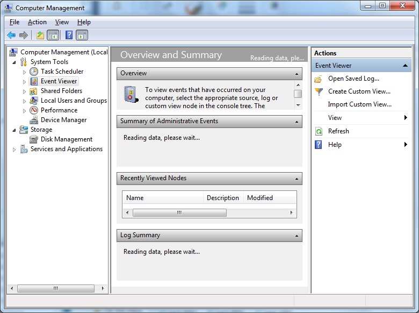Viewport: 419px width, 313px height.
Task: Click Import Custom View... action
Action: coord(360,104)
